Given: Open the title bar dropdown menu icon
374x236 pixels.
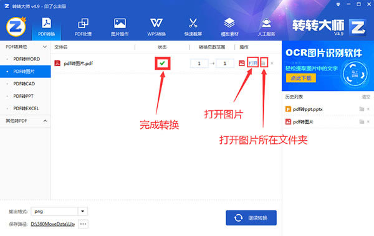Looking at the screenshot, I should tap(338, 4).
